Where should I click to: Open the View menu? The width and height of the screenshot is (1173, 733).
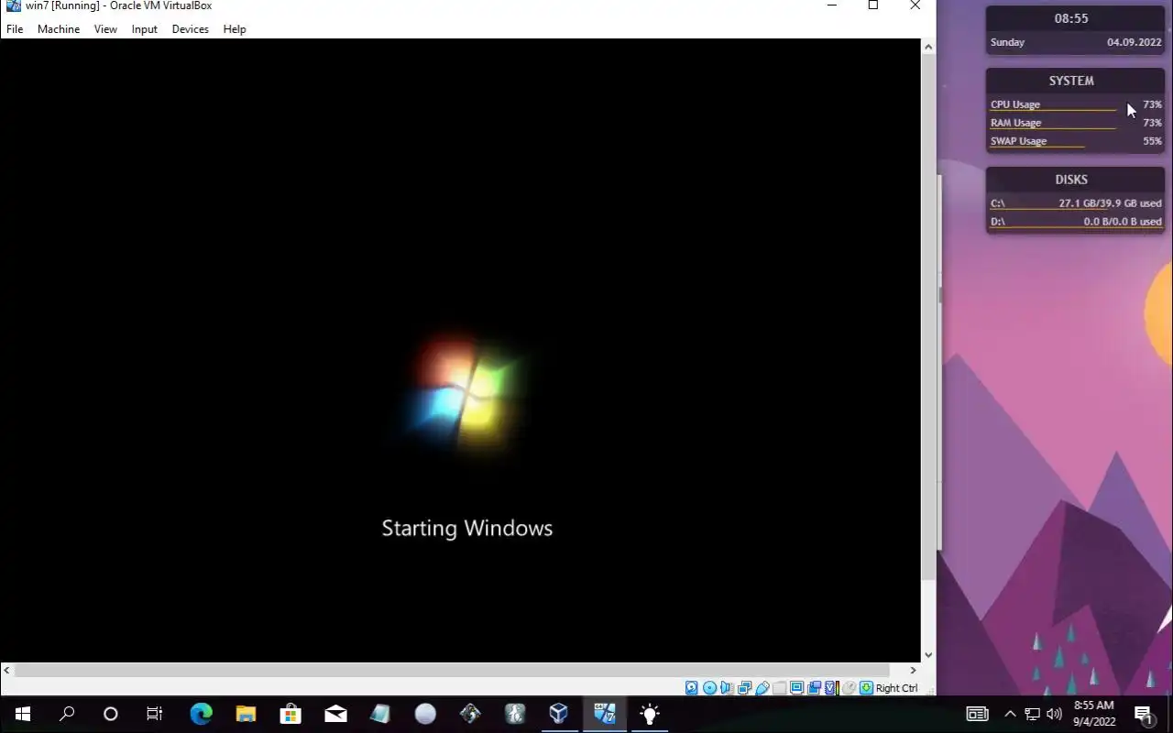(105, 29)
